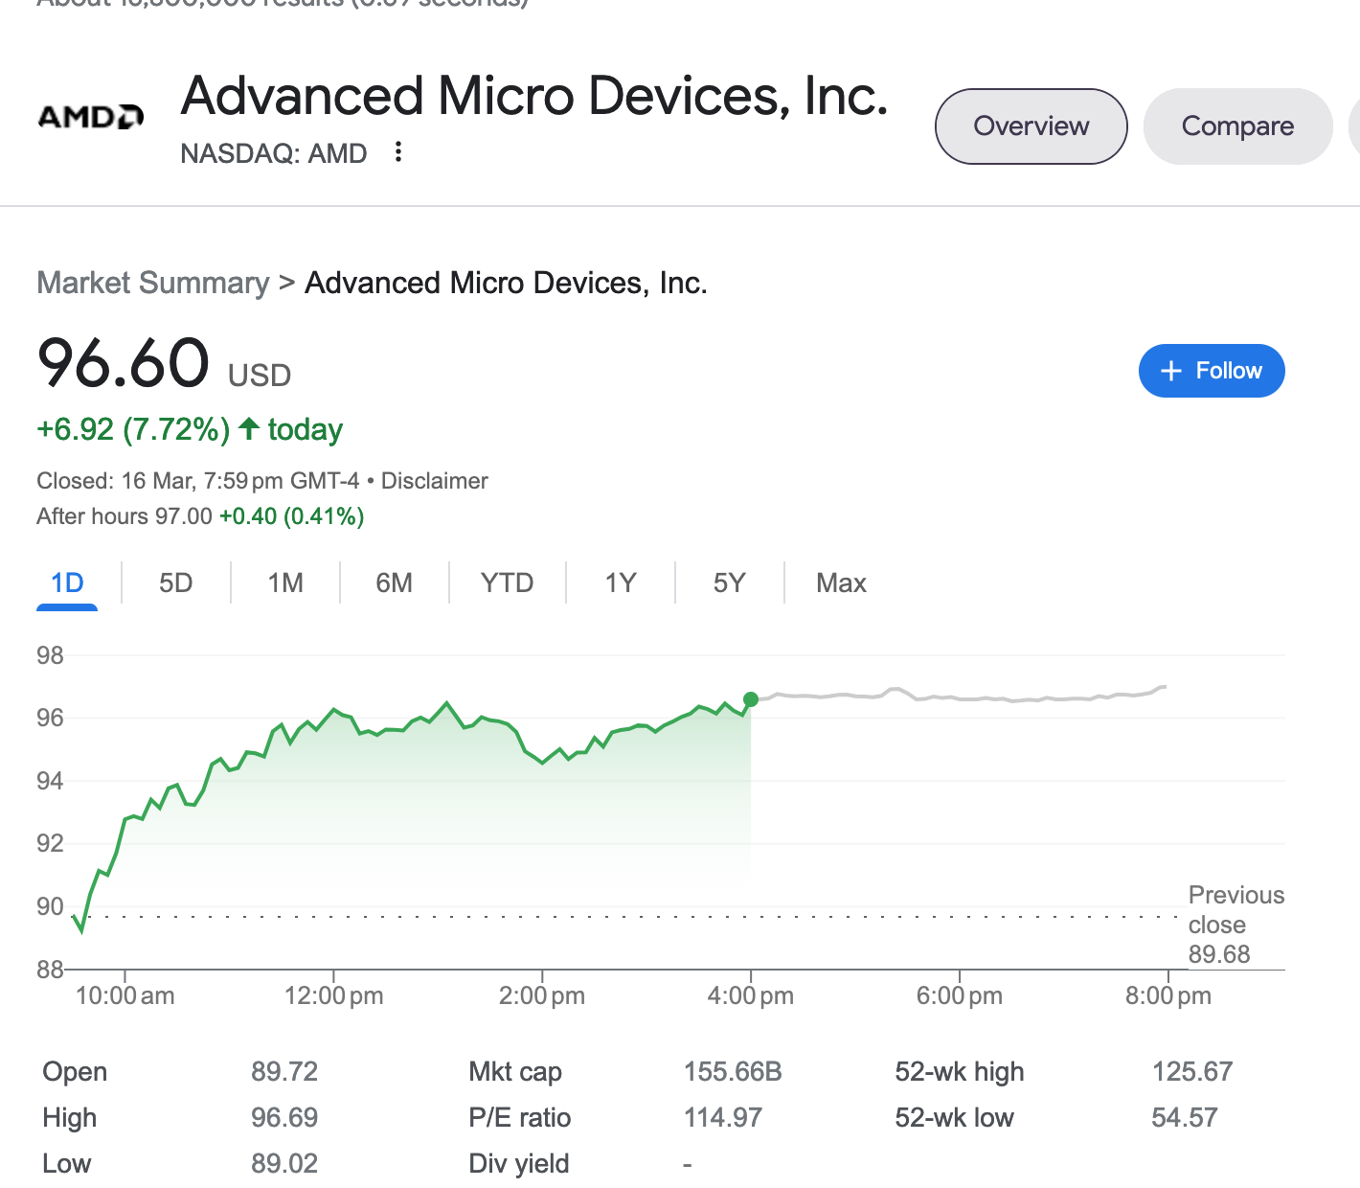Select the 5D chart range
The height and width of the screenshot is (1188, 1360).
click(x=176, y=583)
